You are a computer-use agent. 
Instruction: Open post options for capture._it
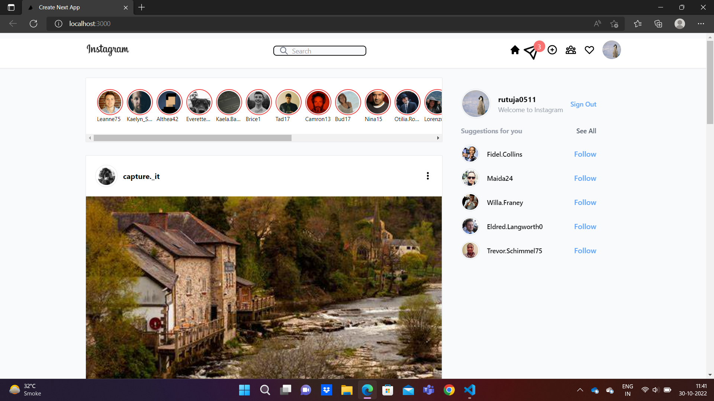tap(428, 176)
